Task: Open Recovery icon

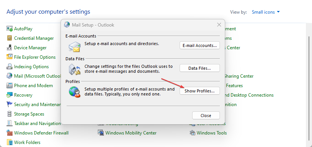Action: (x=10, y=95)
